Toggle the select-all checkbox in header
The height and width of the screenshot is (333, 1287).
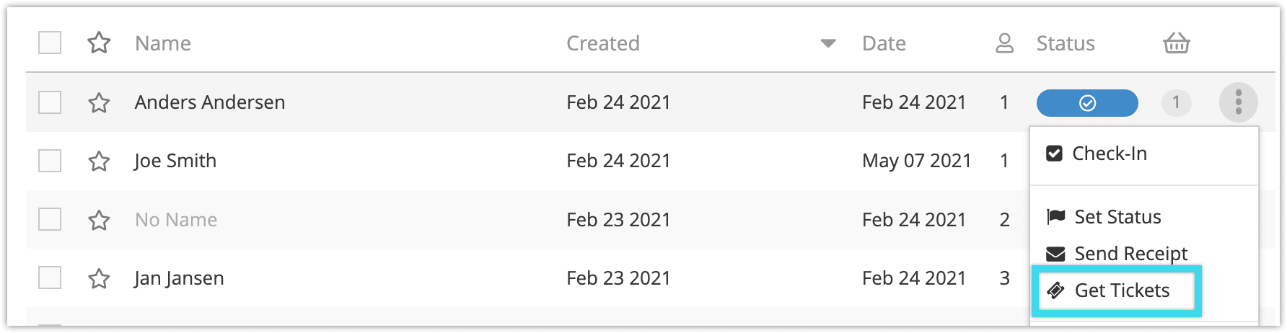click(x=50, y=43)
